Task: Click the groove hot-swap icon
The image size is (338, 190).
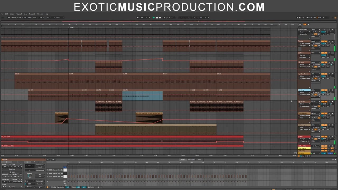Action: 19,179
